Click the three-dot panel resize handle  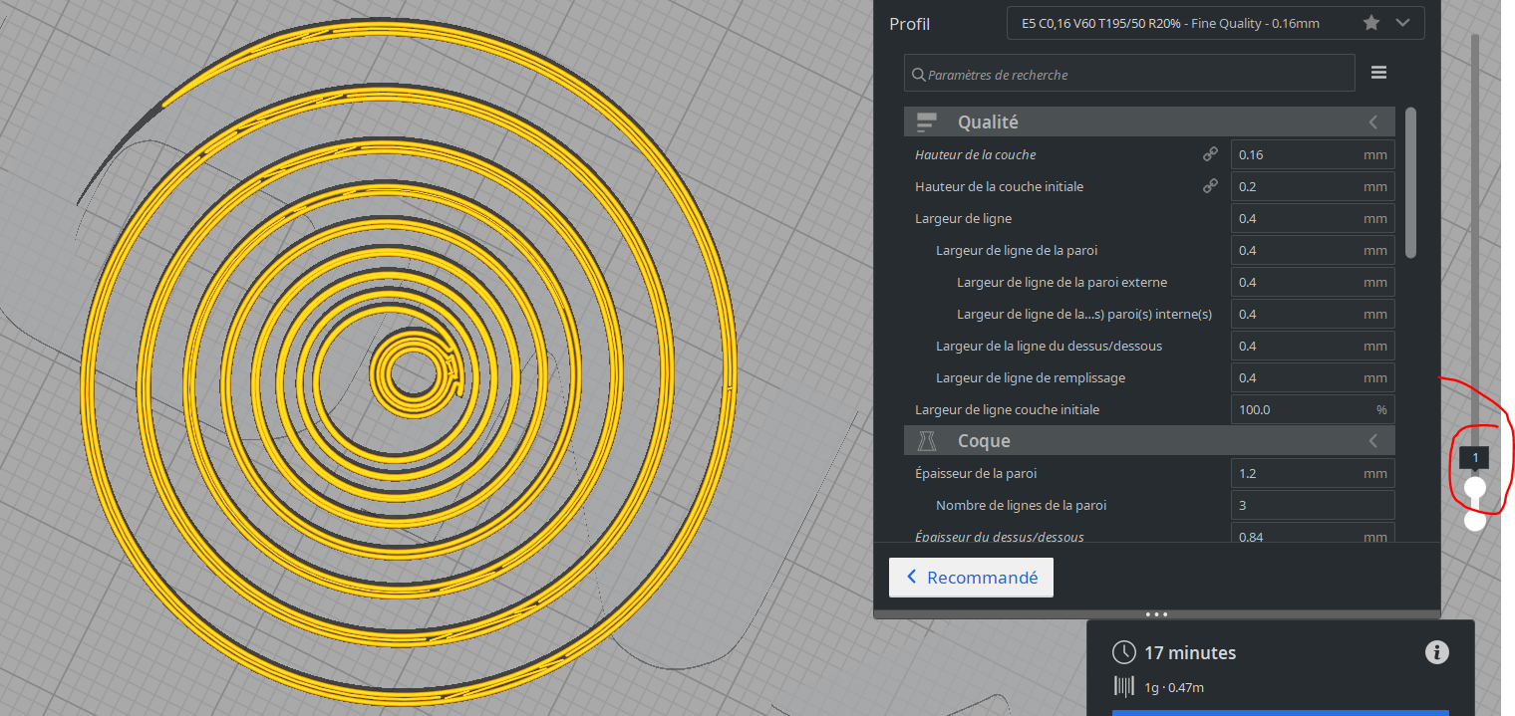point(1156,614)
